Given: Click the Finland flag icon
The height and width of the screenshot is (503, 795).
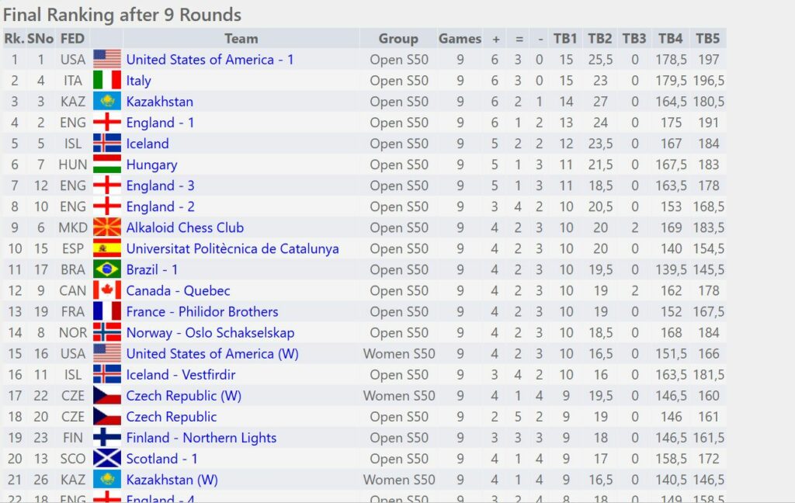Looking at the screenshot, I should (x=107, y=438).
